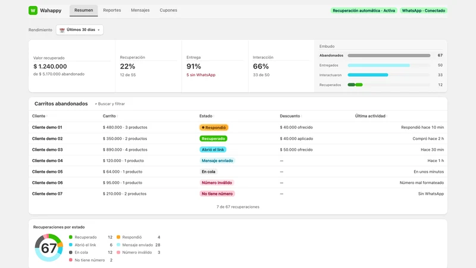Viewport: 476px width, 268px height.
Task: Click the $ 40.000 aplicado discount cell
Action: 296,139
